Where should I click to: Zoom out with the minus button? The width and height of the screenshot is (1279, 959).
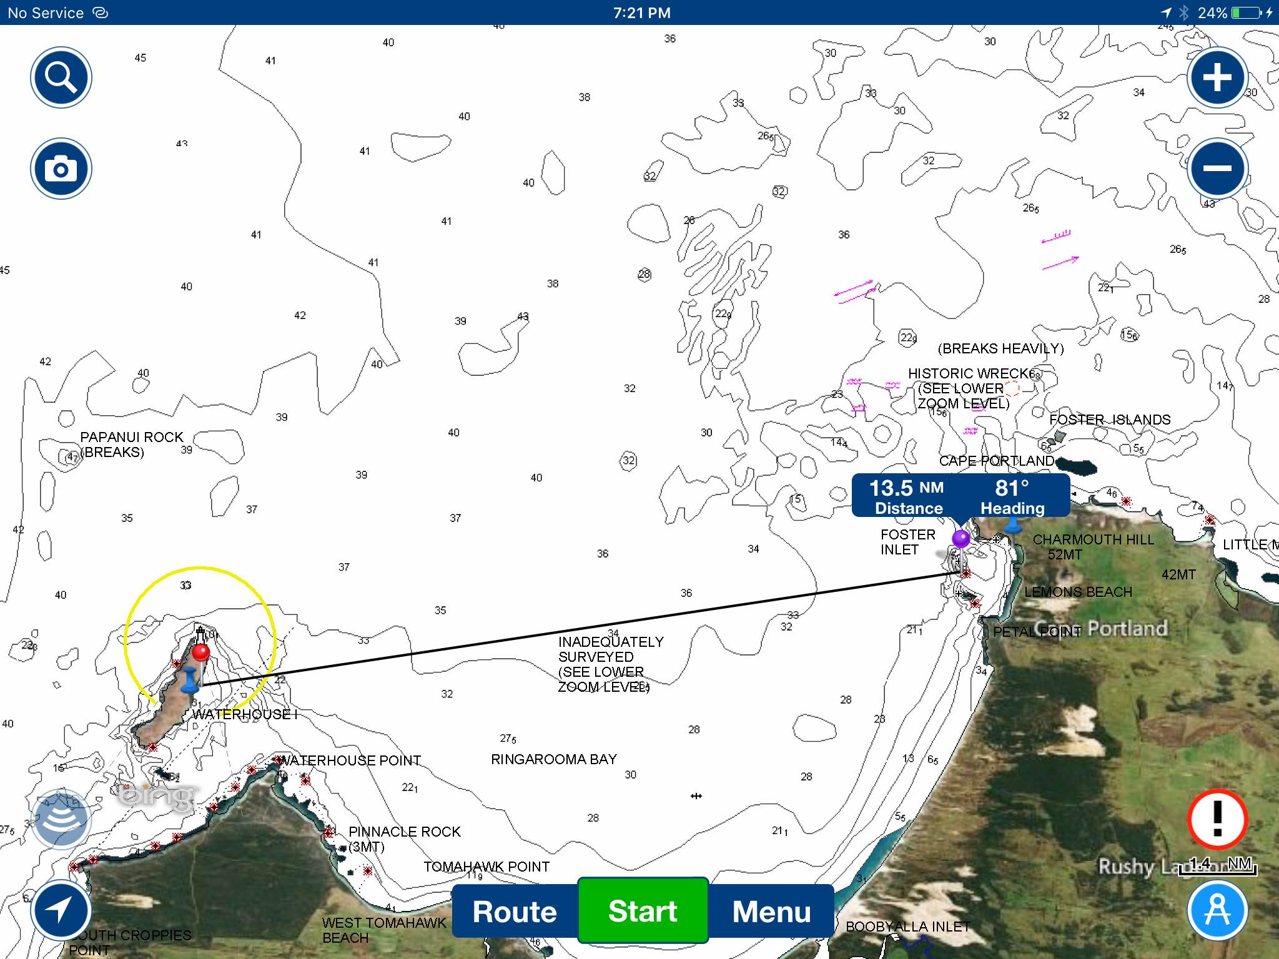[x=1217, y=169]
